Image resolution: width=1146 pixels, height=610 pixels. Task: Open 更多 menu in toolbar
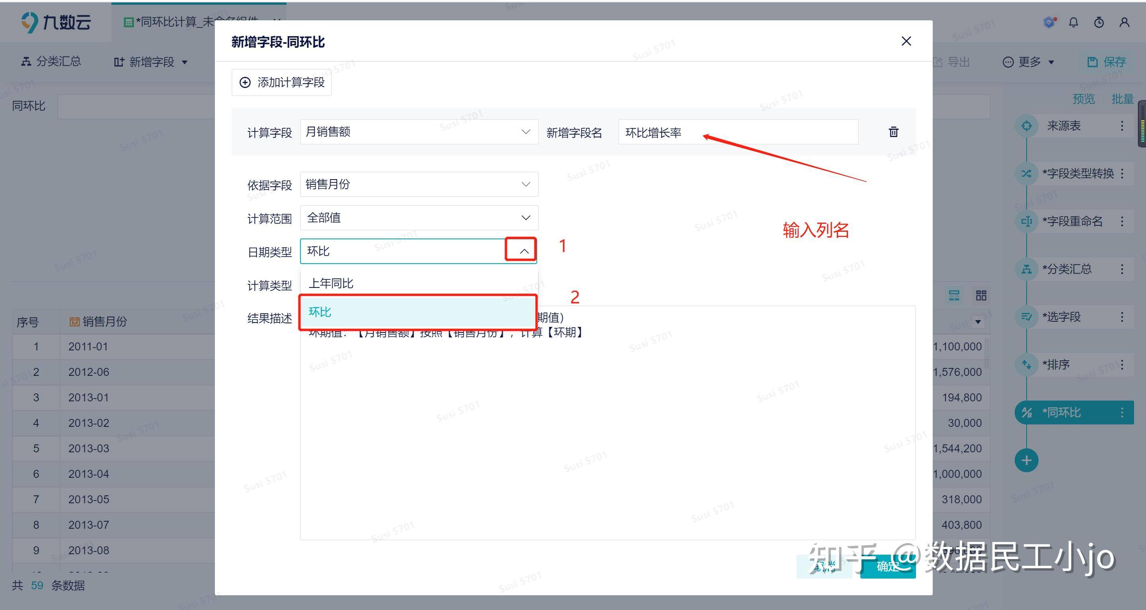coord(1028,62)
